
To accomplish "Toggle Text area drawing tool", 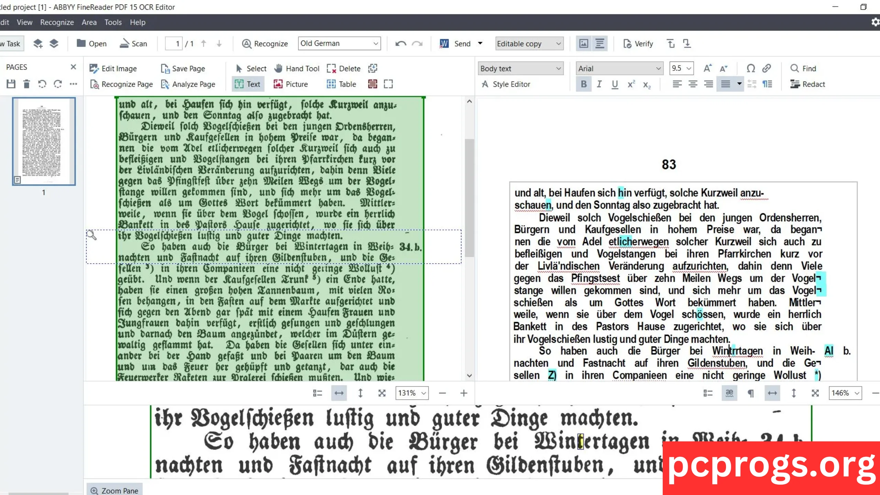I will (248, 84).
